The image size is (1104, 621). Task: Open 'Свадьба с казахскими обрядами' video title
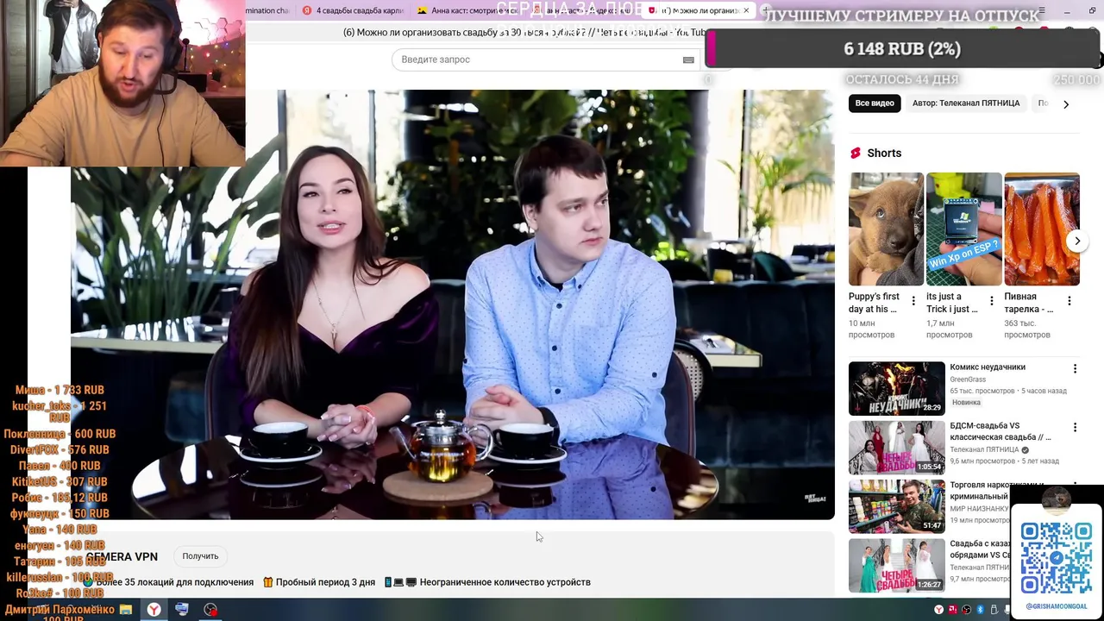point(980,549)
